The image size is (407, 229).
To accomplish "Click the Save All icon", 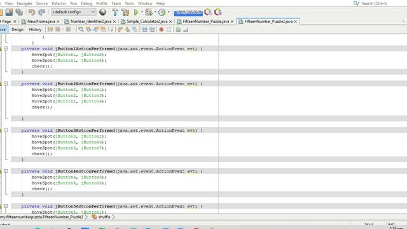I will tap(19, 12).
